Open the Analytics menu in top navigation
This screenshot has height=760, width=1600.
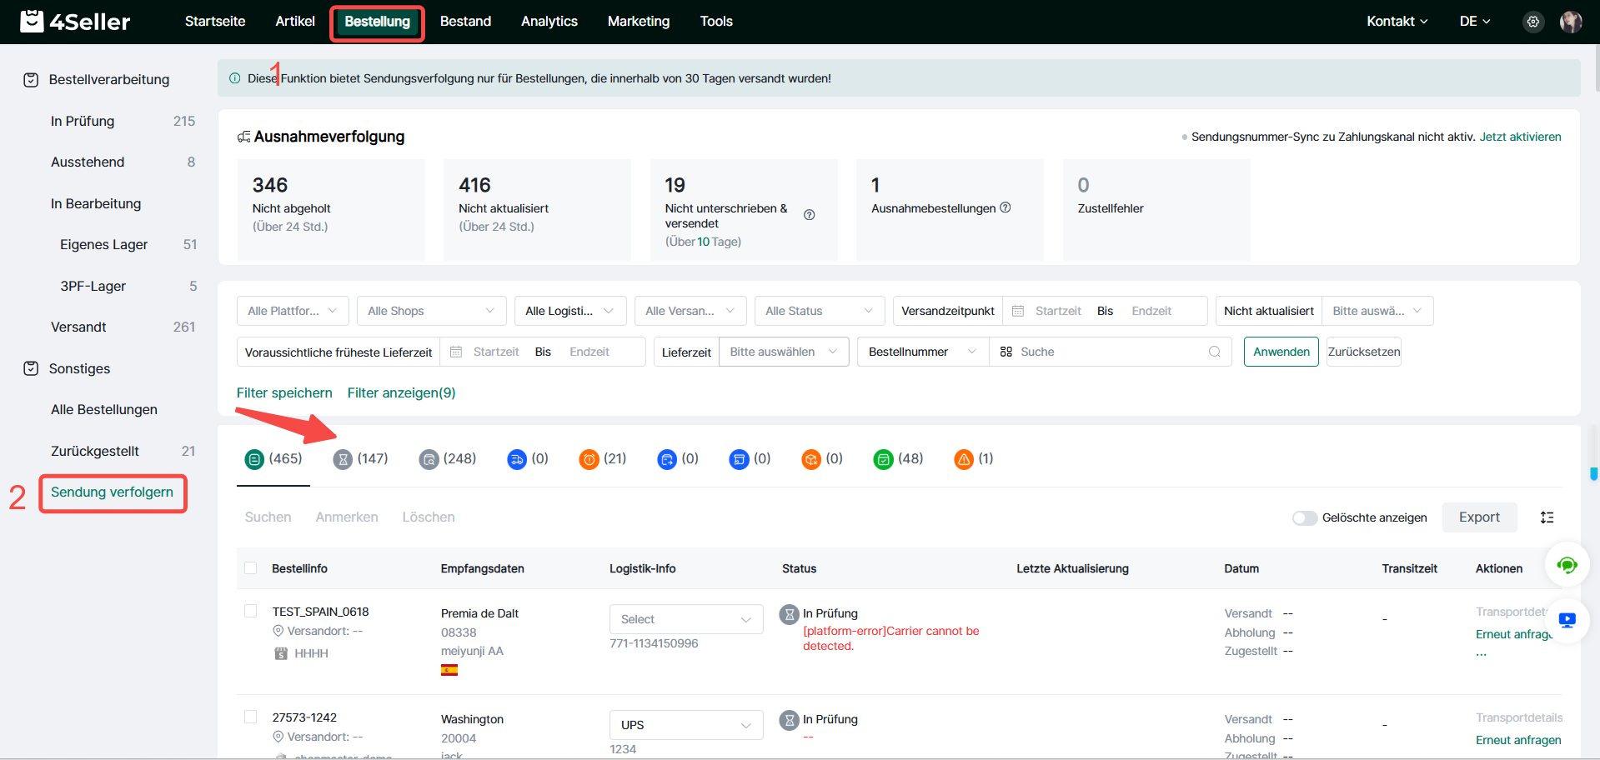pos(549,22)
